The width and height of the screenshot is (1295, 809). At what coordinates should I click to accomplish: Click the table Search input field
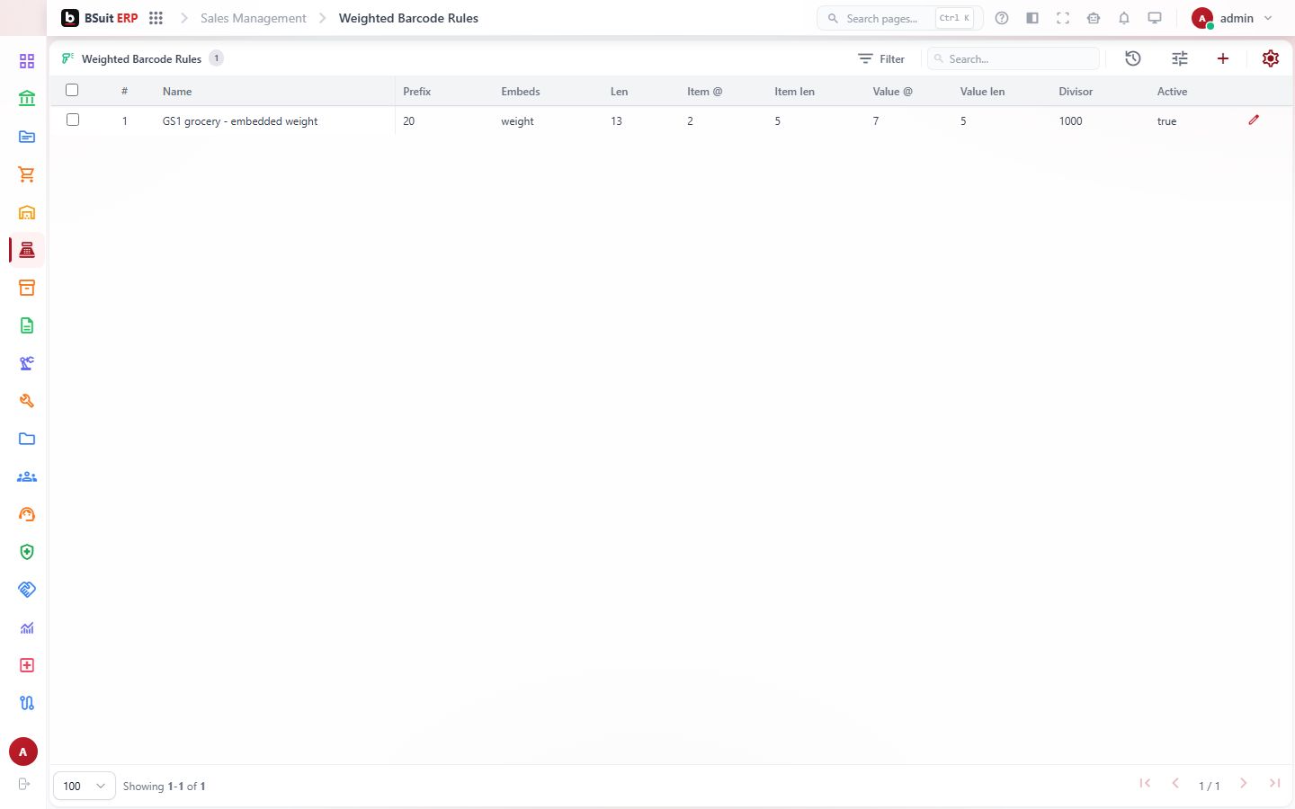1013,58
